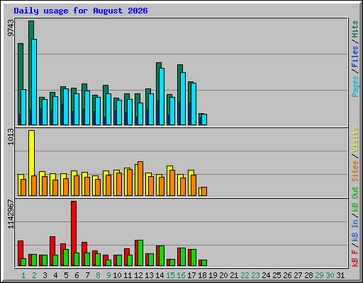Click the Files legend label

355,57
